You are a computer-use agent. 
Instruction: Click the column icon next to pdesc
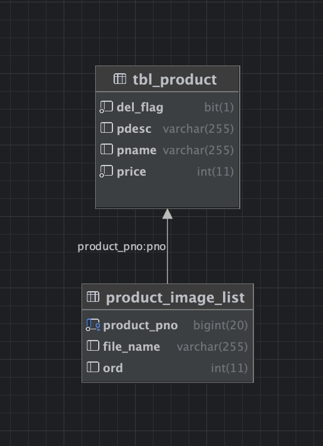coord(106,127)
